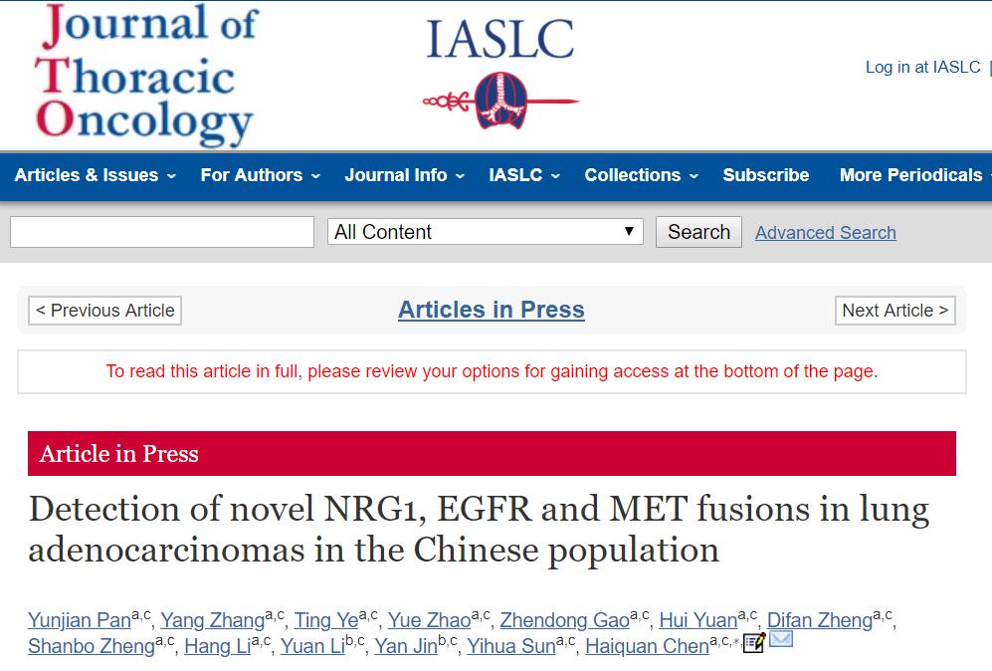Open author Yunjian Pan's link

tap(80, 620)
